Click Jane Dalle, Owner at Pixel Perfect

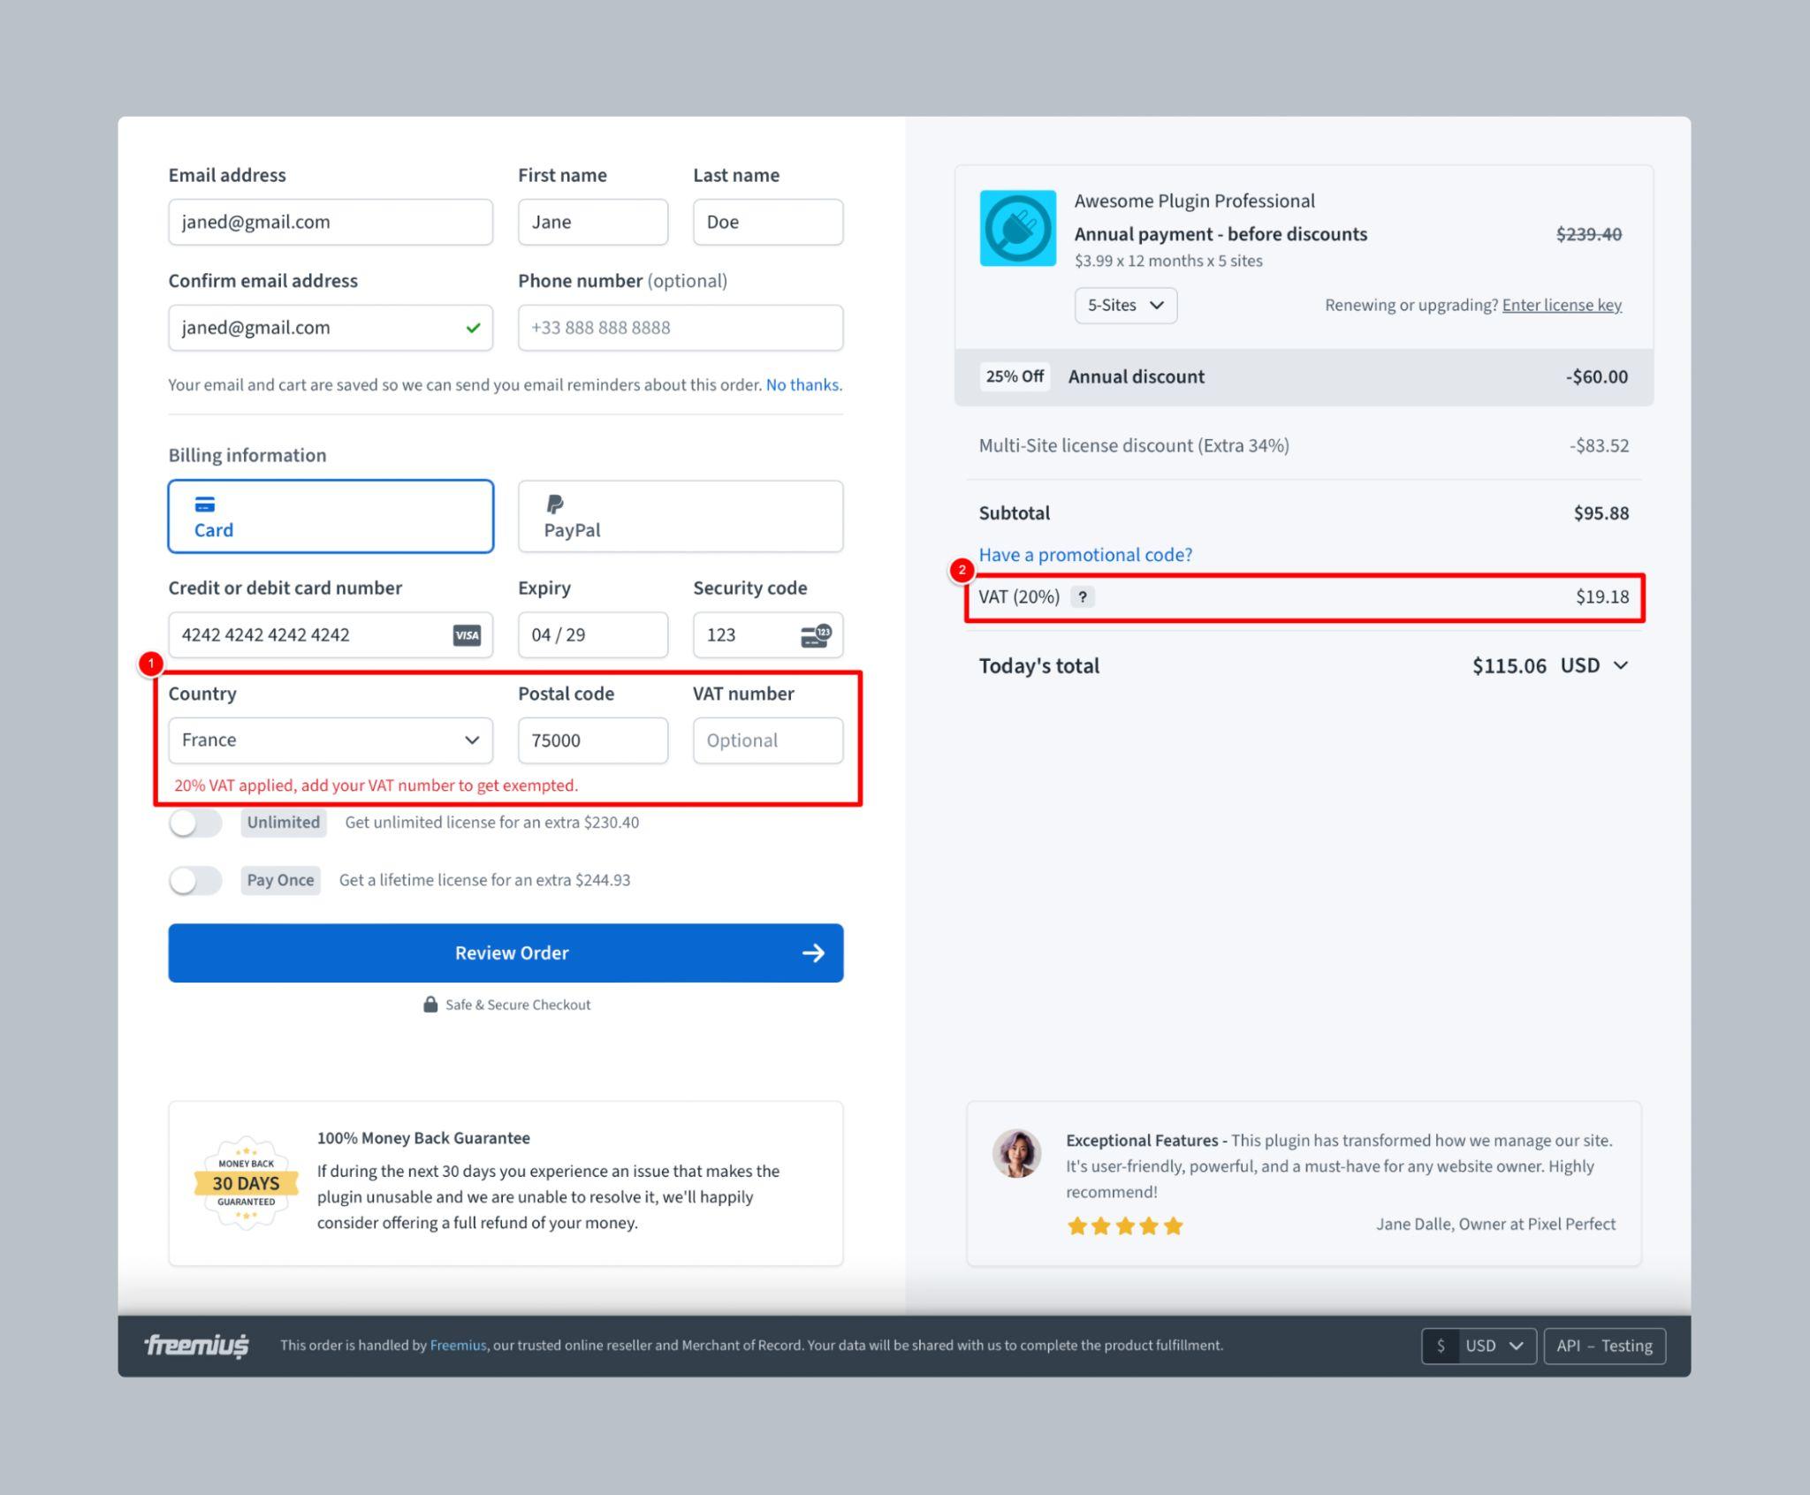(x=1495, y=1224)
